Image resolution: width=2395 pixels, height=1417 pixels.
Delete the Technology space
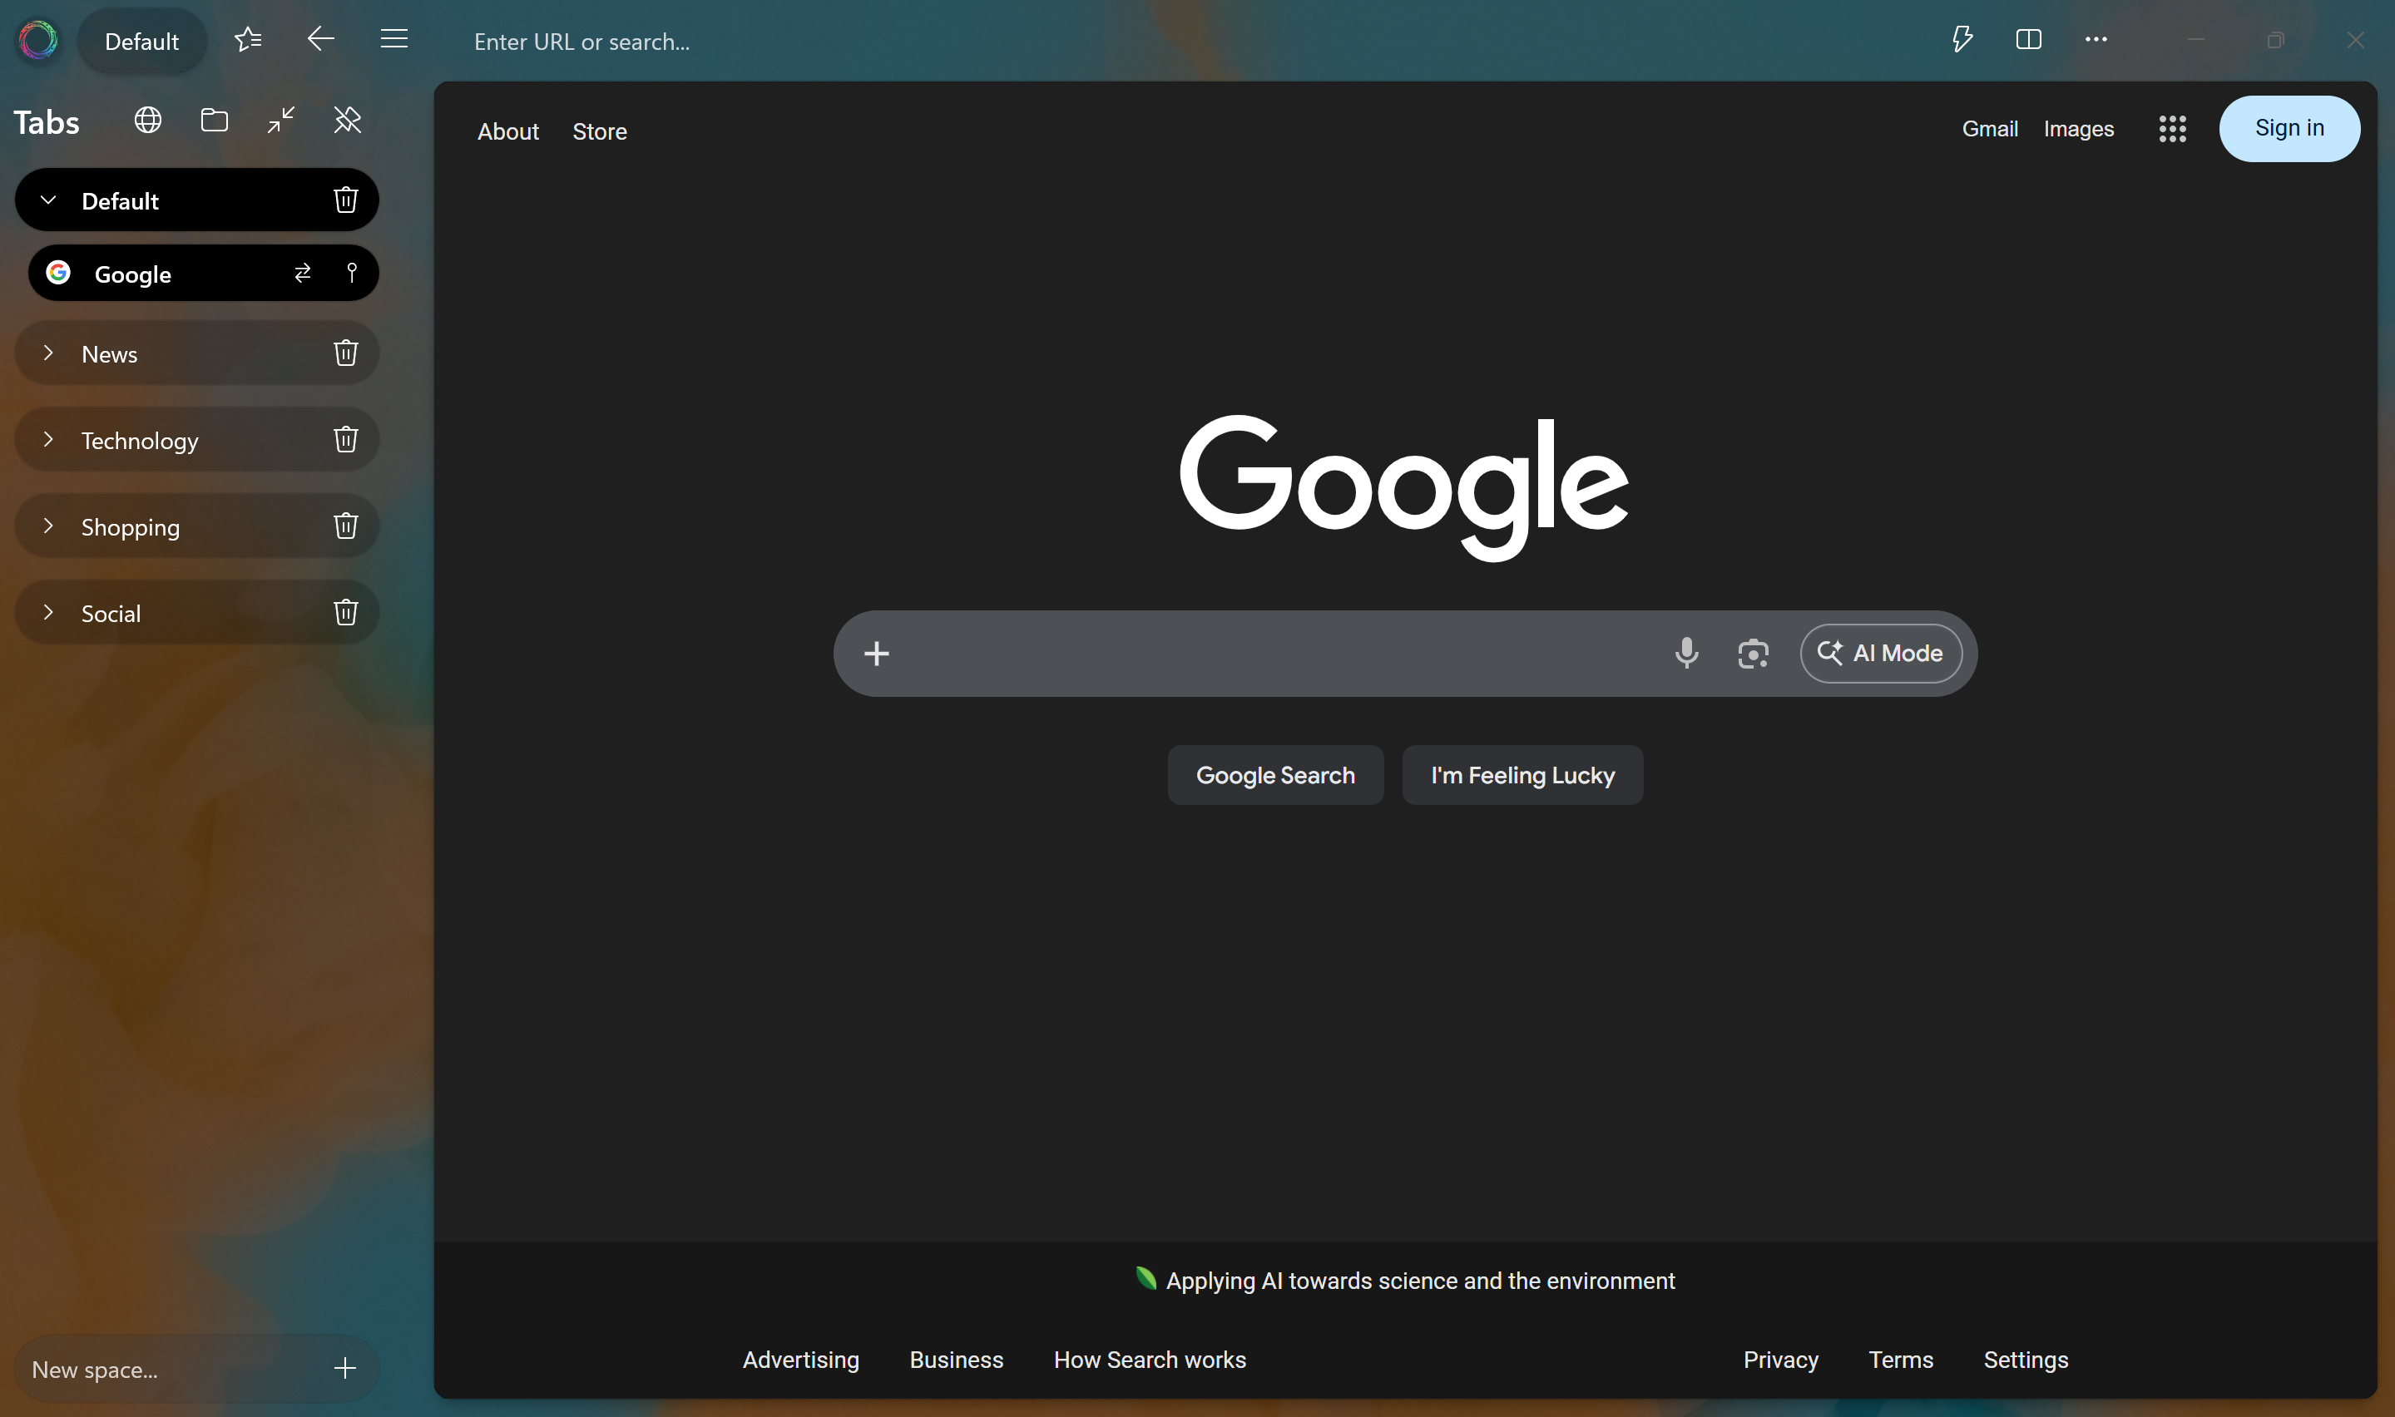pyautogui.click(x=346, y=439)
